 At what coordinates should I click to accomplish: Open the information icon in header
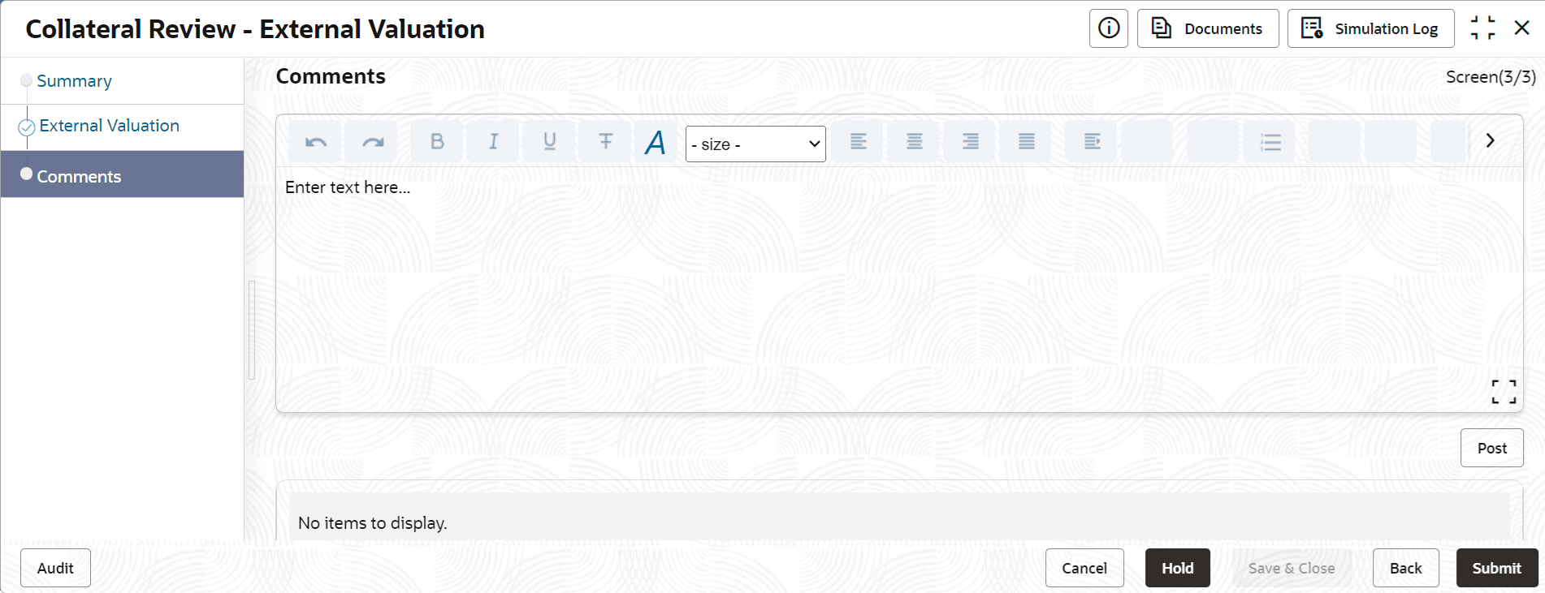click(x=1109, y=28)
